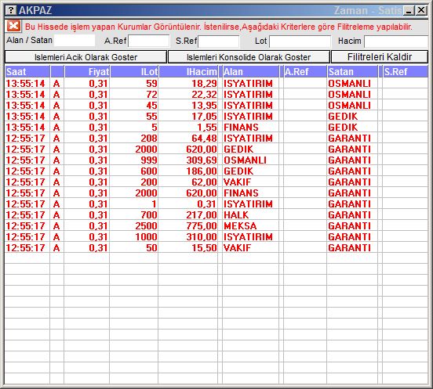The height and width of the screenshot is (389, 433).
Task: Click buyer FINANS in row with lot 5
Action: pos(241,128)
